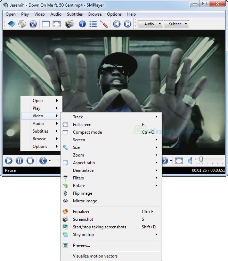Viewport: 228px width, 261px height.
Task: Expand the Filters submenu
Action: click(111, 178)
